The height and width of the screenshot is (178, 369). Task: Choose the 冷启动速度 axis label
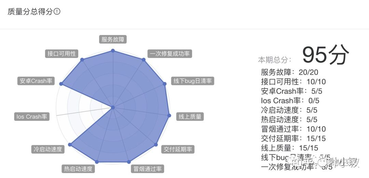point(48,149)
